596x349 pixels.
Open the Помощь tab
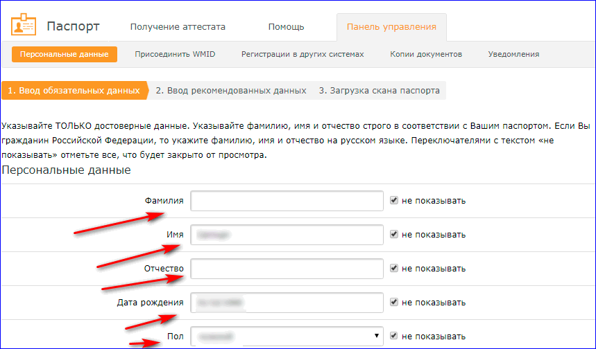pos(286,27)
